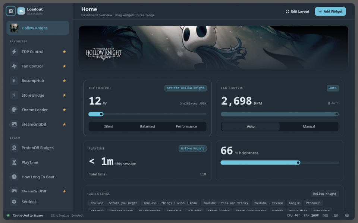Open the Google quick link

pyautogui.click(x=294, y=203)
